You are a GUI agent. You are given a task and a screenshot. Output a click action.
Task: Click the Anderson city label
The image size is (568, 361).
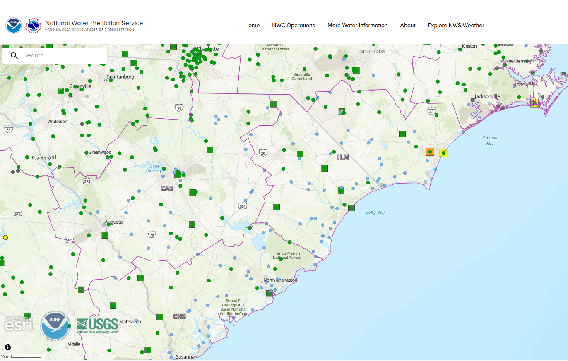[x=58, y=122]
